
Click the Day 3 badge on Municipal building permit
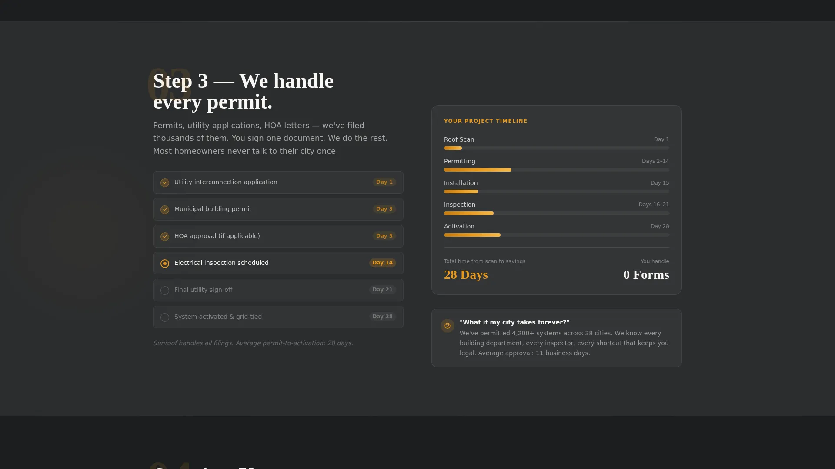click(384, 209)
